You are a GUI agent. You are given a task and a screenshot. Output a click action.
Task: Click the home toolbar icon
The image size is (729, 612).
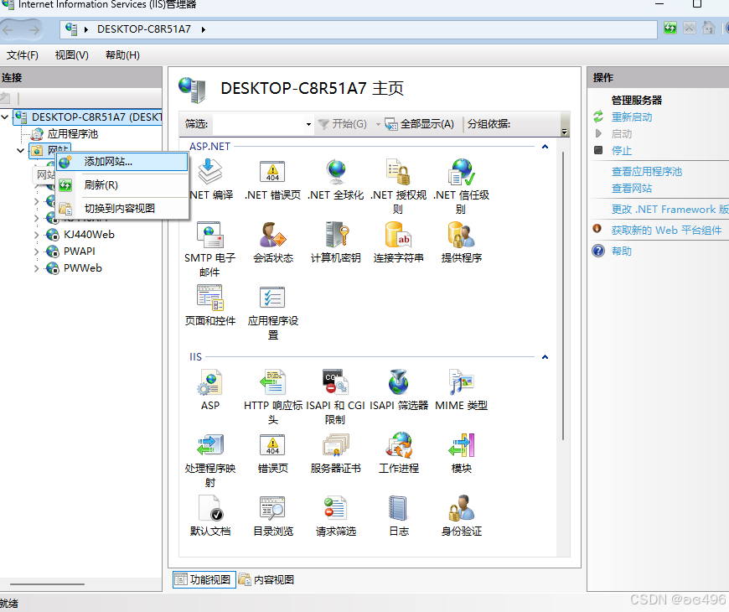(709, 28)
